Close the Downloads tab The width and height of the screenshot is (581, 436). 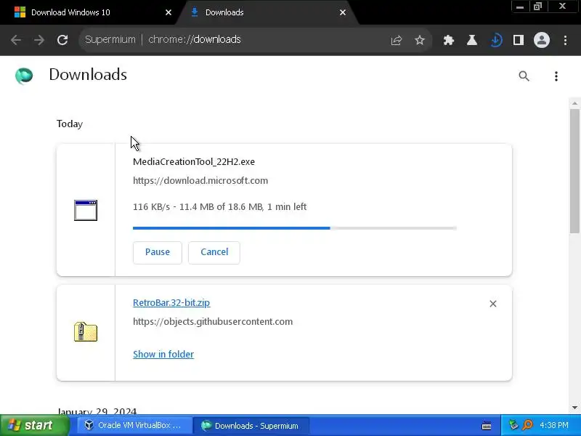tap(343, 12)
